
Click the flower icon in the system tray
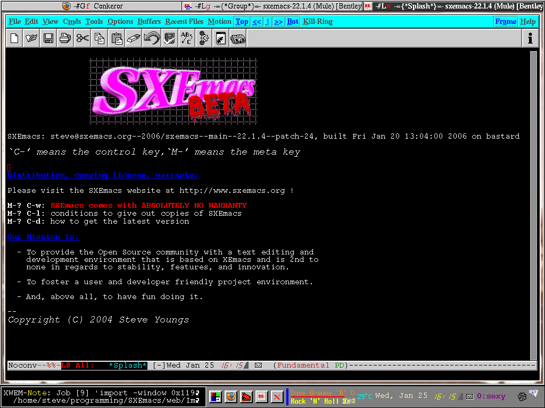click(522, 396)
